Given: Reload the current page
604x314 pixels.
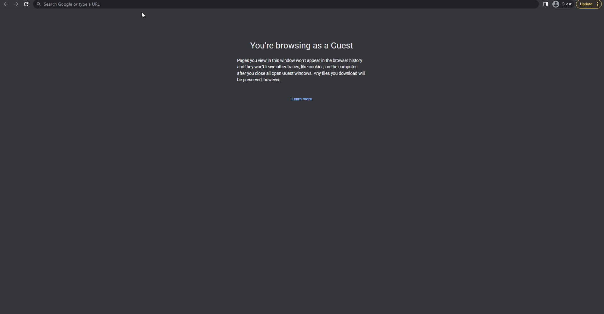Looking at the screenshot, I should pyautogui.click(x=26, y=4).
